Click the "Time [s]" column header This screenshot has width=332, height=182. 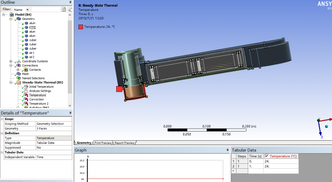point(256,156)
